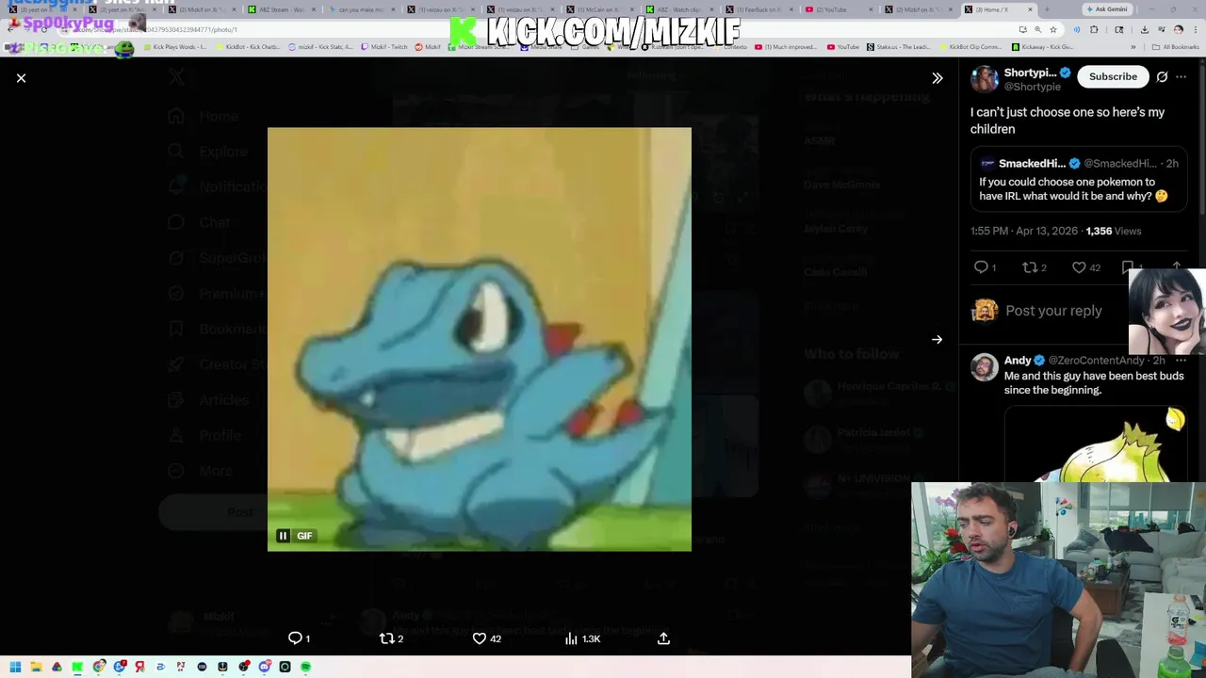Click the share icon below the GIF
This screenshot has width=1206, height=678.
(x=663, y=638)
